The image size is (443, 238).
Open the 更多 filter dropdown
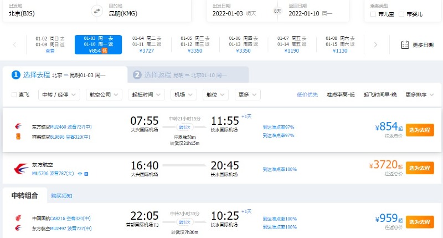pyautogui.click(x=248, y=94)
